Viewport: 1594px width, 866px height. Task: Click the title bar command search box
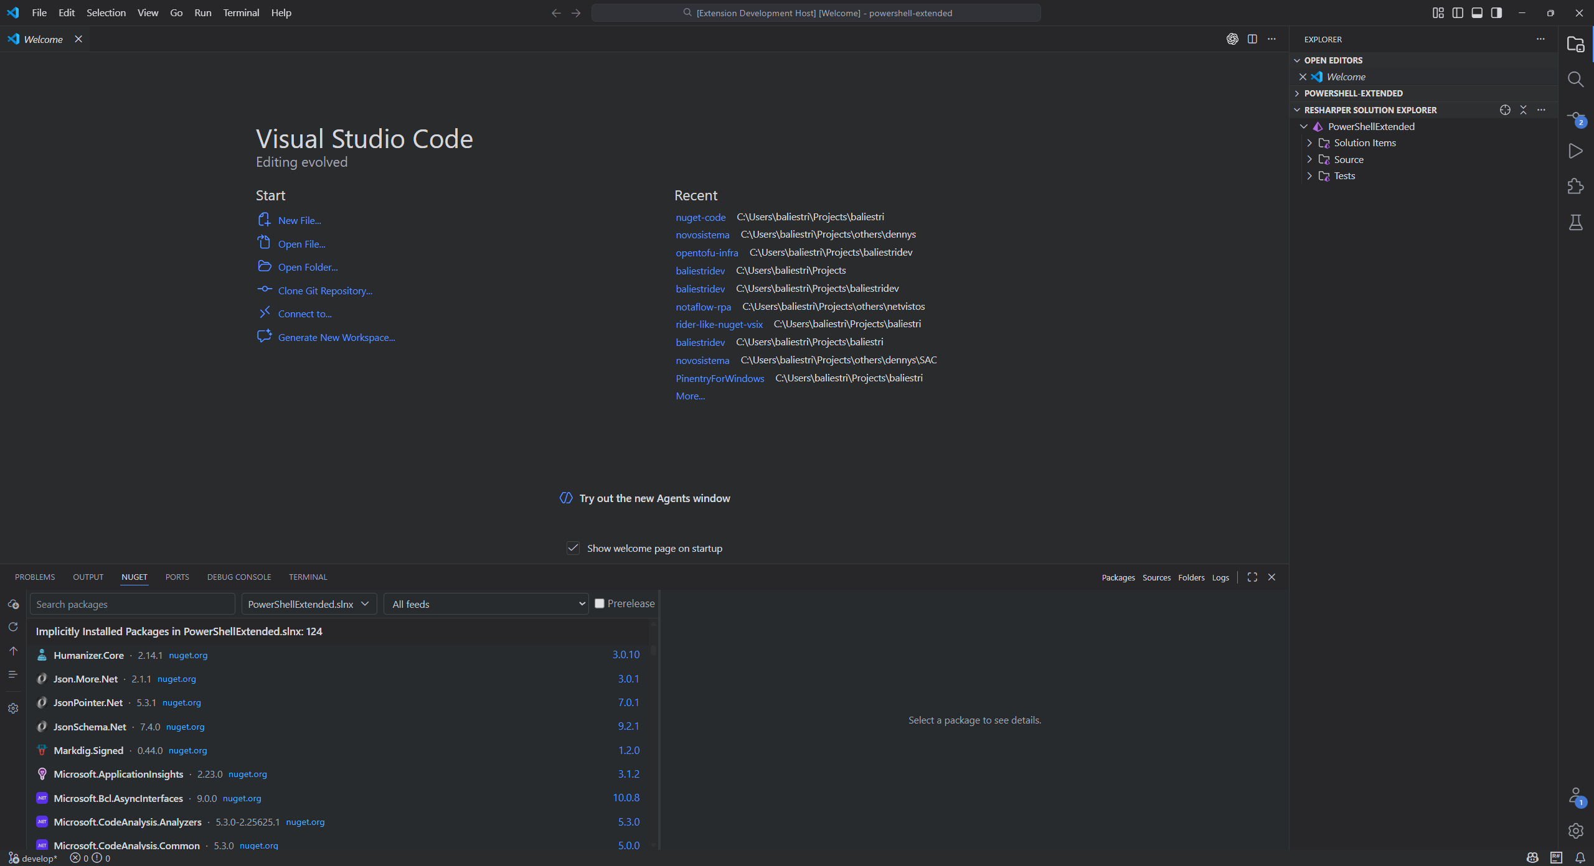point(816,12)
